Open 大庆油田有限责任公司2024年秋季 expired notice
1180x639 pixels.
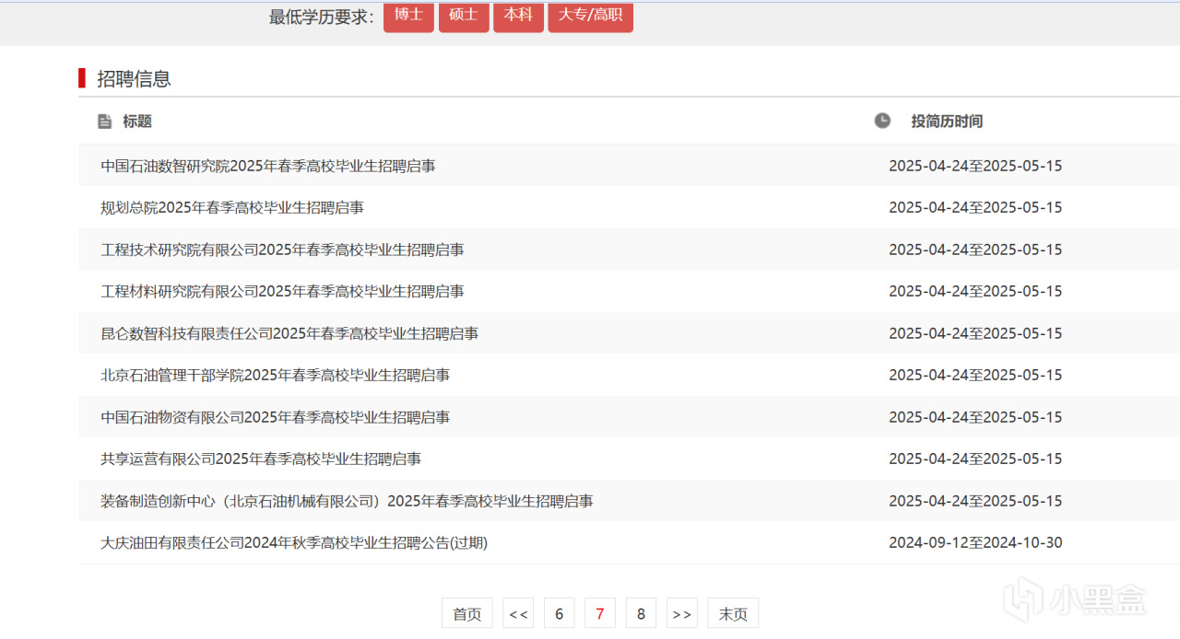click(294, 542)
